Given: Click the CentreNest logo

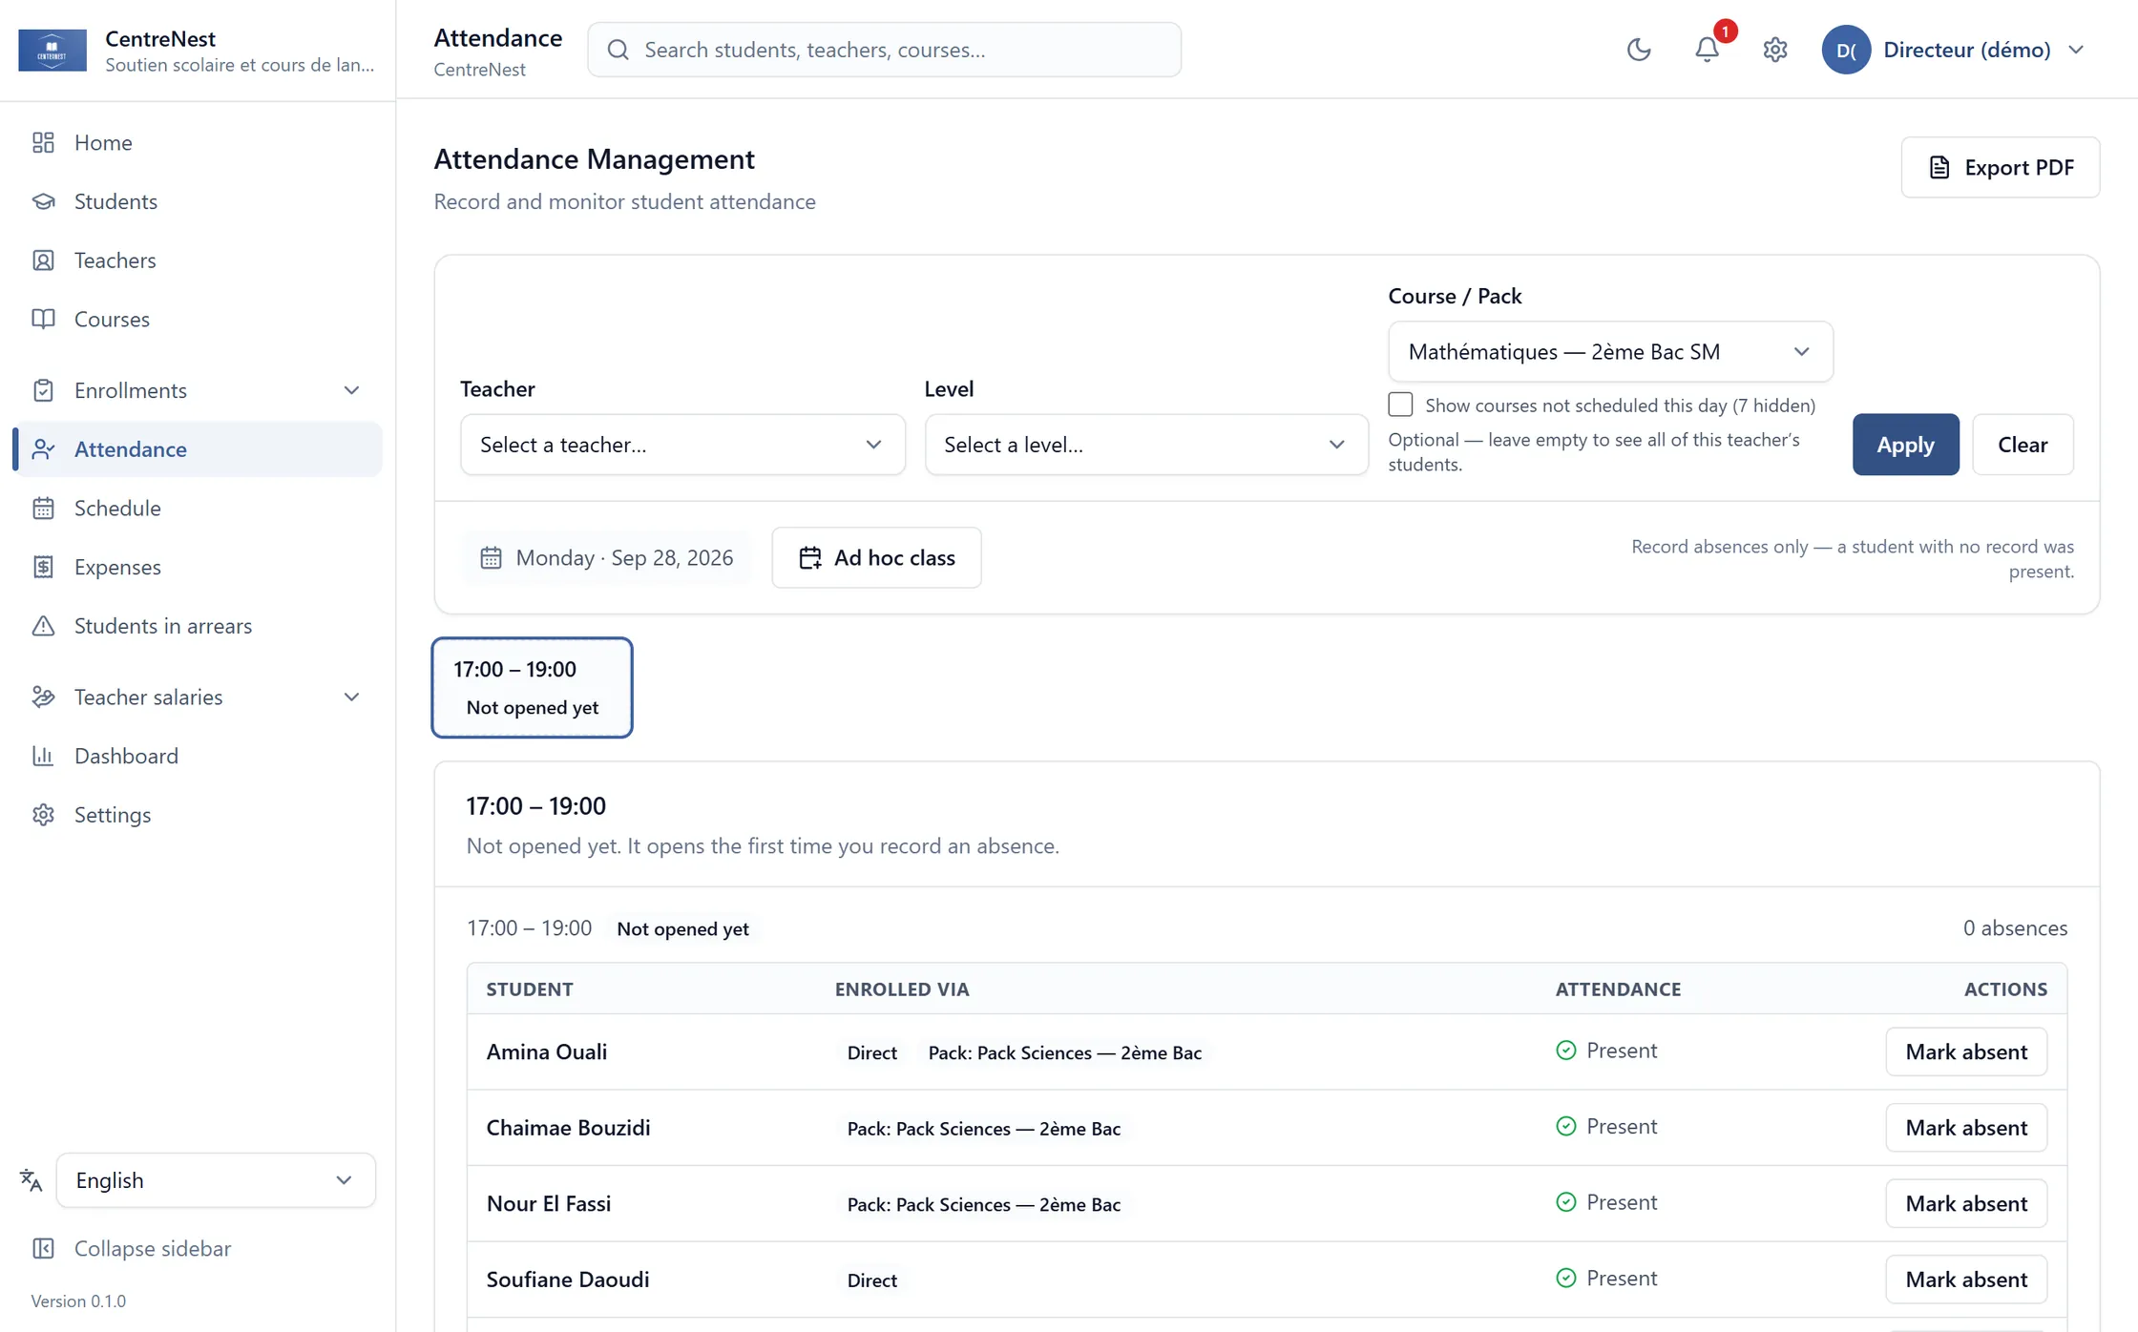Looking at the screenshot, I should point(52,50).
